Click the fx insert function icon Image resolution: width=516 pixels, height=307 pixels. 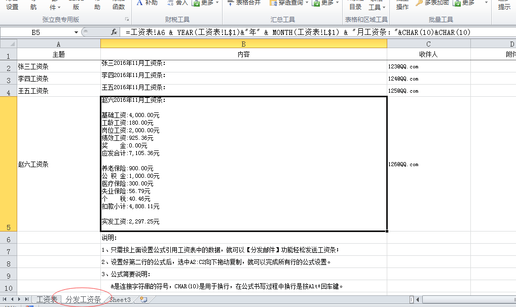[x=114, y=32]
